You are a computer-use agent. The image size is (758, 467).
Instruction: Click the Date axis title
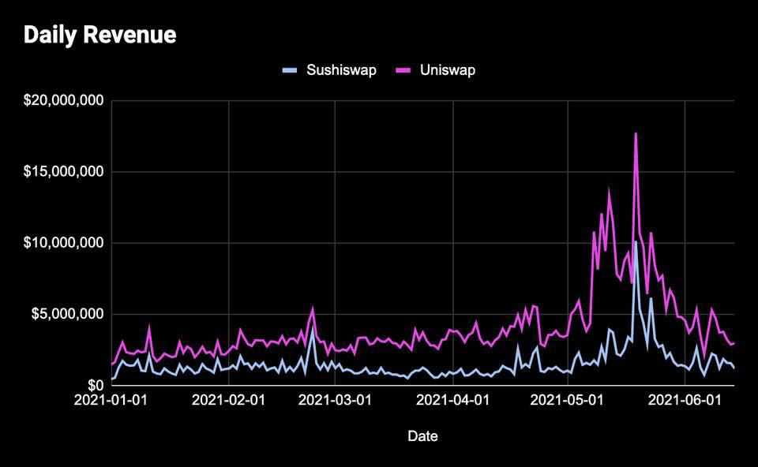[x=423, y=436]
